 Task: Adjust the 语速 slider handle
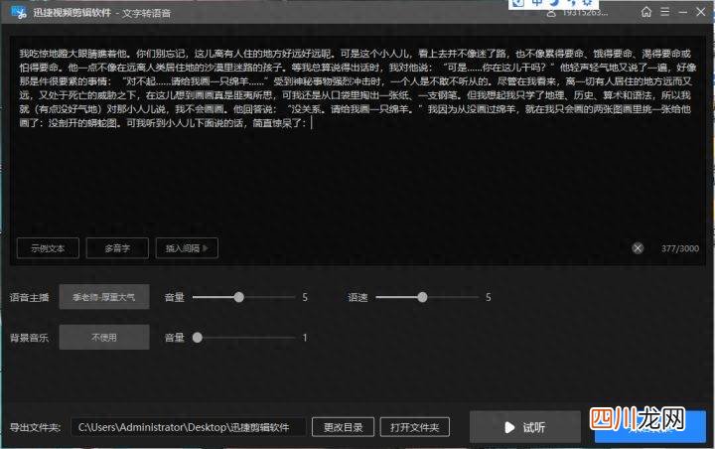pyautogui.click(x=422, y=297)
